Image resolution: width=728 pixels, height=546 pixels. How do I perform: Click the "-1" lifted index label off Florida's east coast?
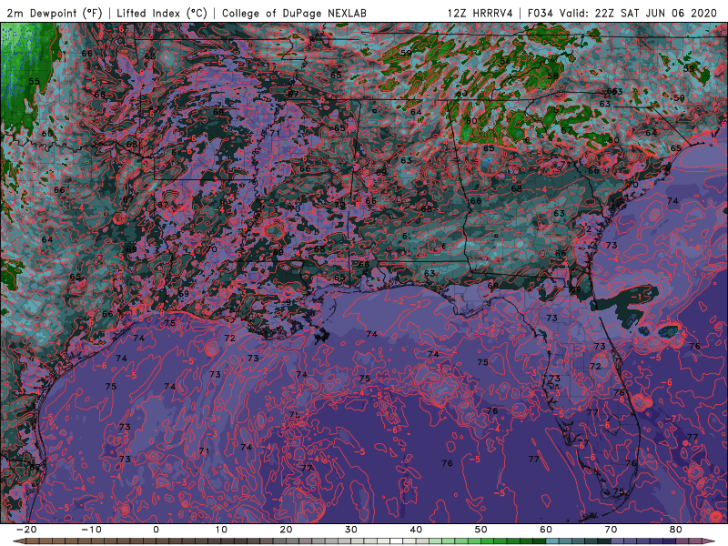636,297
